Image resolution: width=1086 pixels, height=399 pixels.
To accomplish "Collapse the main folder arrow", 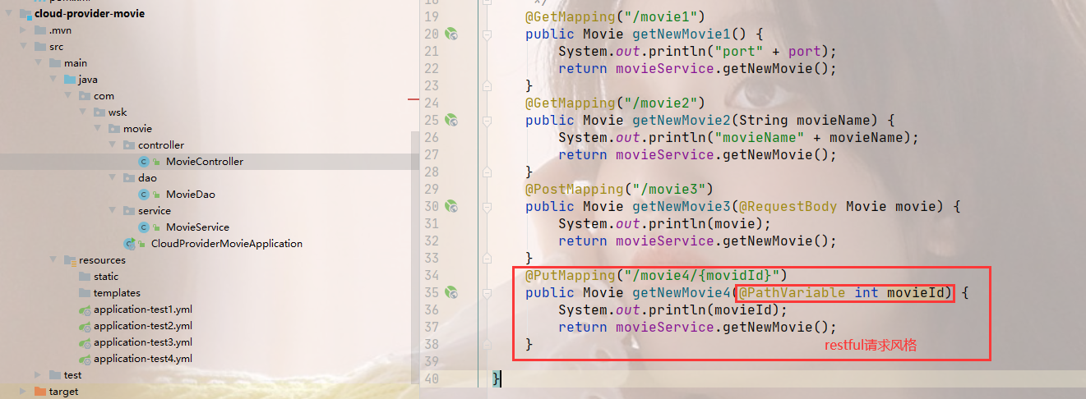I will (x=40, y=63).
